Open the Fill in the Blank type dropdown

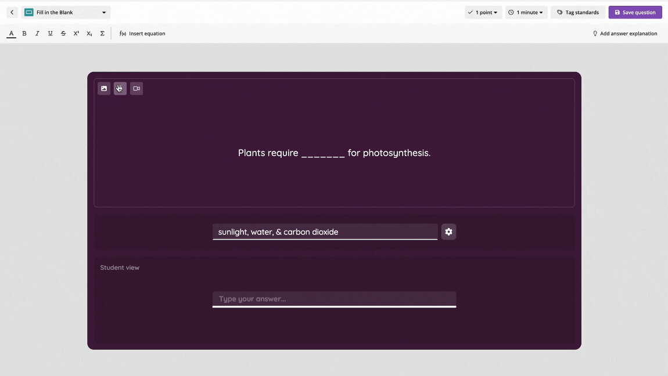tap(66, 12)
